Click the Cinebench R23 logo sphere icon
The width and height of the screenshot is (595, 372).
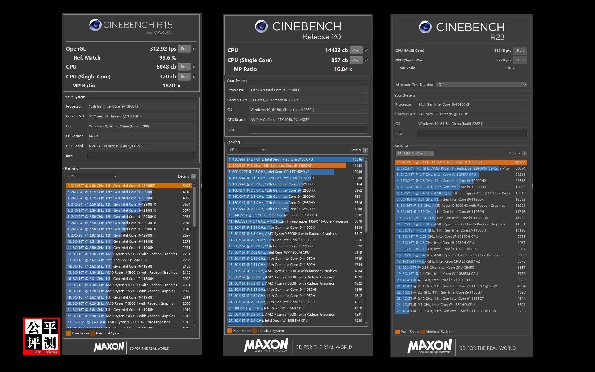tap(425, 27)
